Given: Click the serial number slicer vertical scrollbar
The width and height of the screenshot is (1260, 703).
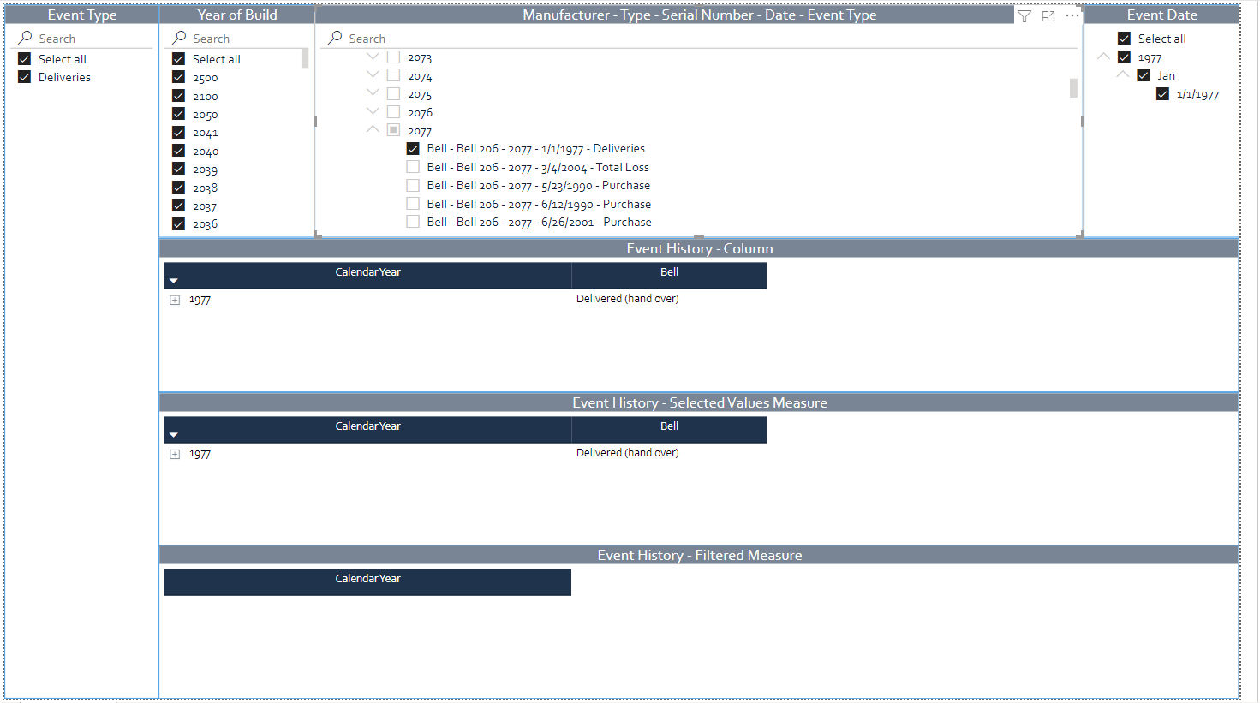Looking at the screenshot, I should point(1073,88).
